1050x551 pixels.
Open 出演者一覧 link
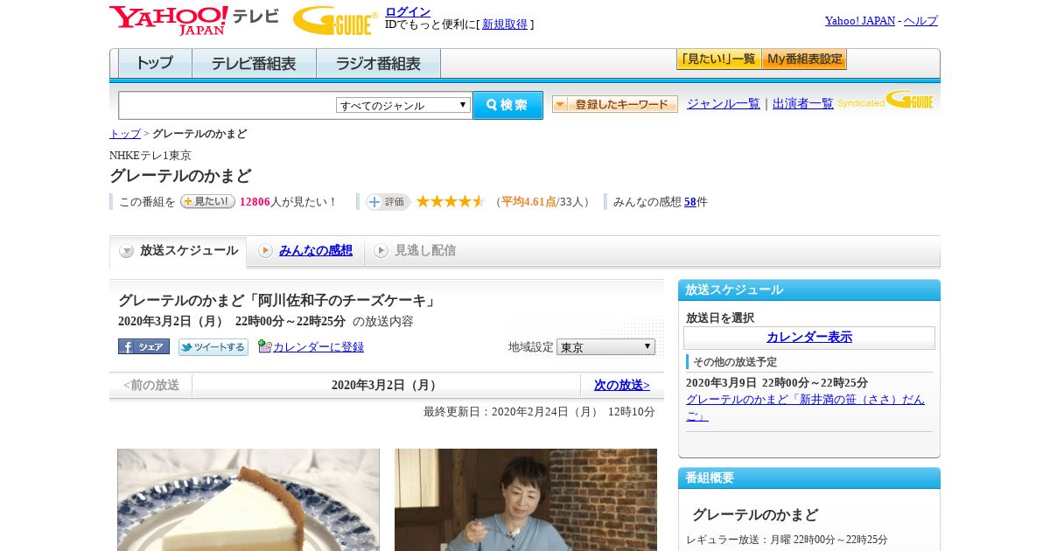803,104
